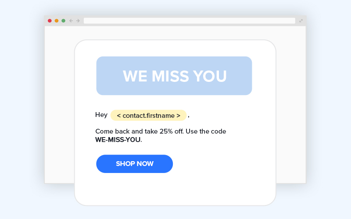Click the fullscreen expand icon in browser bar
The width and height of the screenshot is (351, 219).
click(x=301, y=21)
